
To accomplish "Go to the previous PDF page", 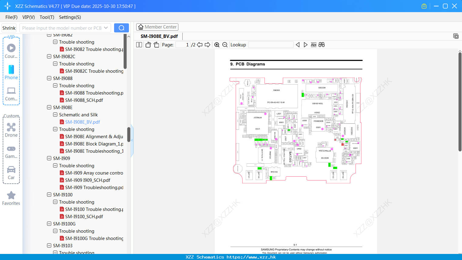I will point(200,45).
